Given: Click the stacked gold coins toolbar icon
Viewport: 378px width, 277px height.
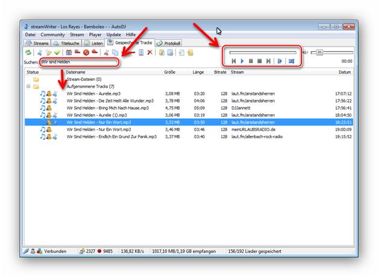Looking at the screenshot, I should 191,53.
